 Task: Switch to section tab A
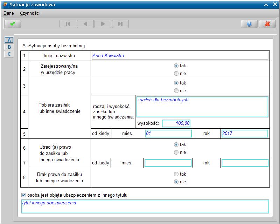click(9, 40)
